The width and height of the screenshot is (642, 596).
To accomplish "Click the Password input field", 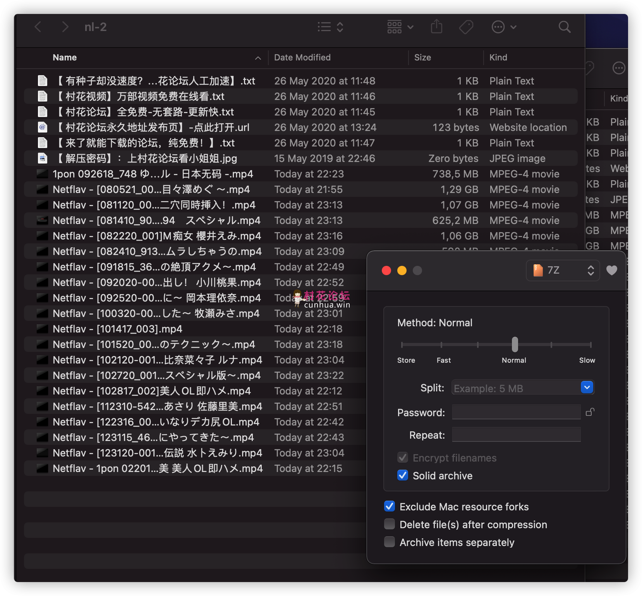I will 516,412.
